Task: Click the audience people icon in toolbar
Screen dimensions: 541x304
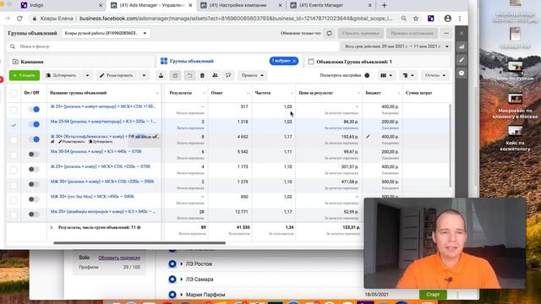Action: click(215, 75)
